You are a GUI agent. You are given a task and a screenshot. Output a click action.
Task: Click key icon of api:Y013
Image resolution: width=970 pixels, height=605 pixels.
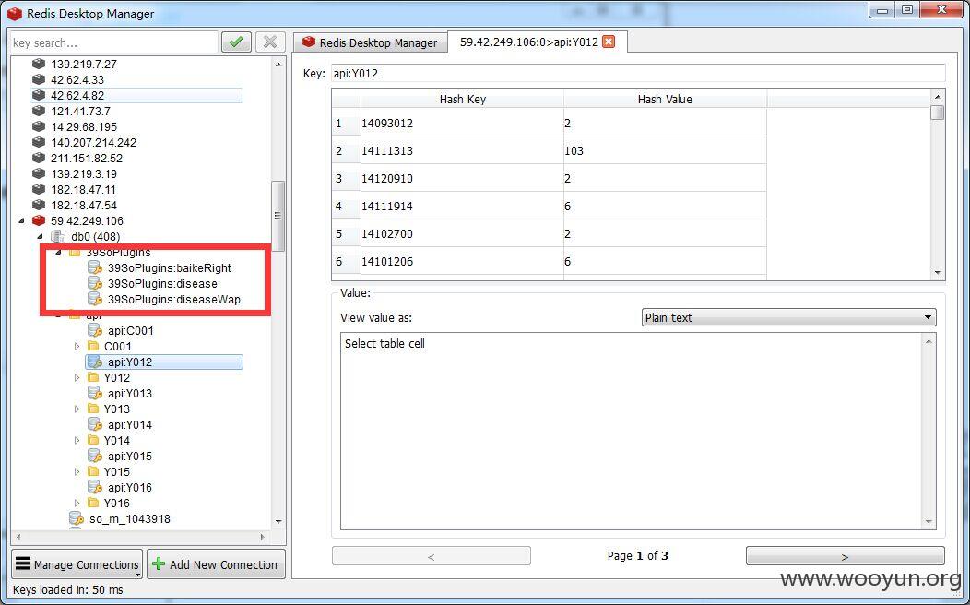point(95,393)
